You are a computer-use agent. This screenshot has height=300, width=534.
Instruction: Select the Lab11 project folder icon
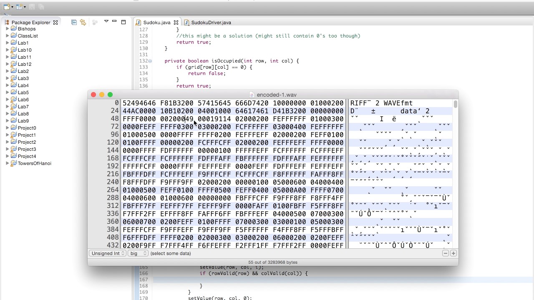click(14, 57)
